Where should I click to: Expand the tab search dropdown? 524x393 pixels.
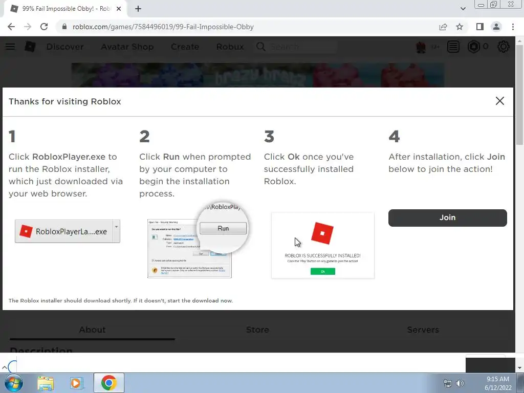coord(463,9)
